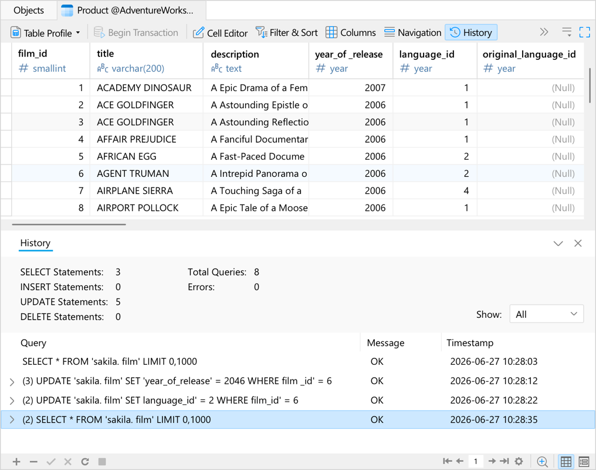
Task: Show the Navigation panel
Action: 412,33
